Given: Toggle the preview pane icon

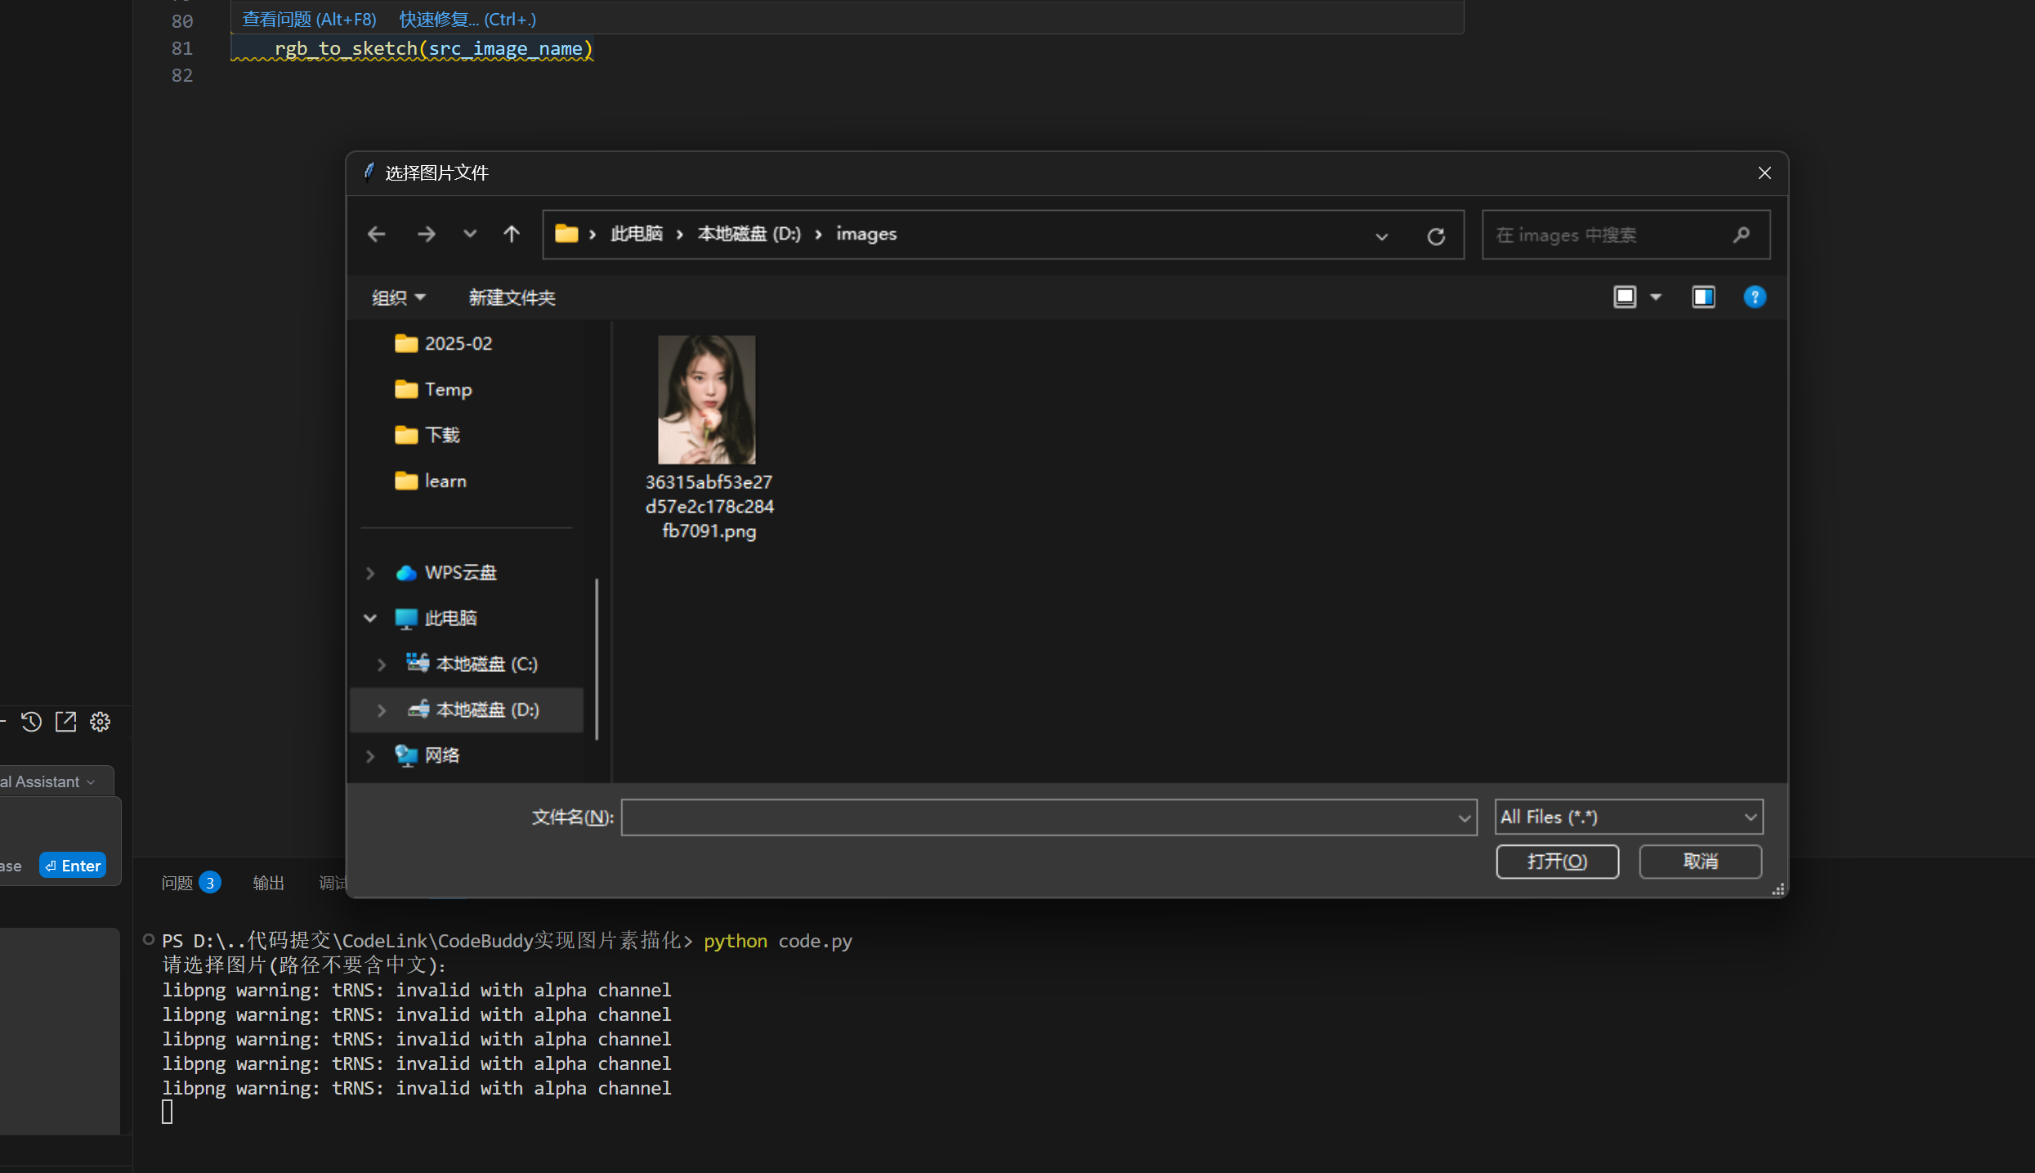Looking at the screenshot, I should point(1703,297).
